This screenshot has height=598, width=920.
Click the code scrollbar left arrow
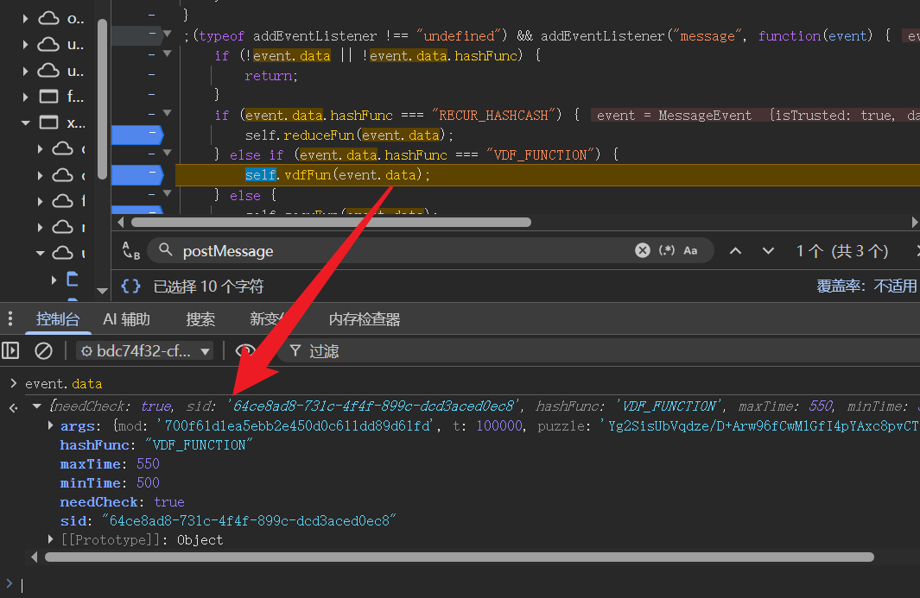pos(120,222)
